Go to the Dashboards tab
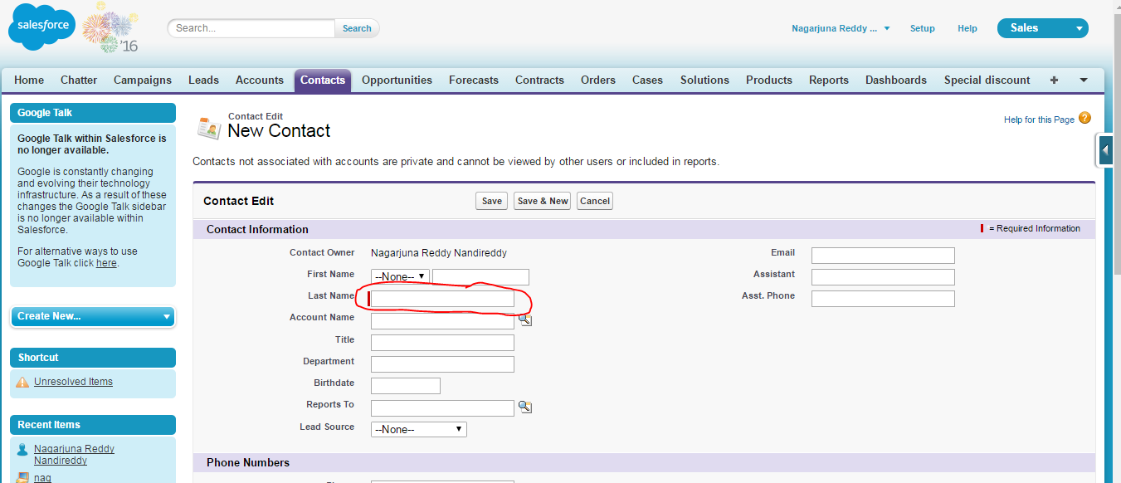This screenshot has width=1121, height=483. click(x=895, y=80)
